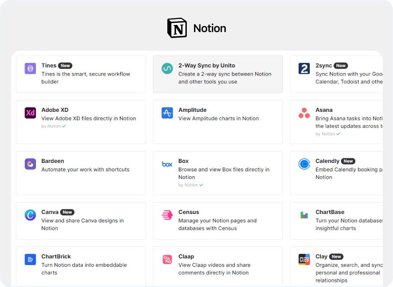Open the Census integration title

[x=189, y=212]
